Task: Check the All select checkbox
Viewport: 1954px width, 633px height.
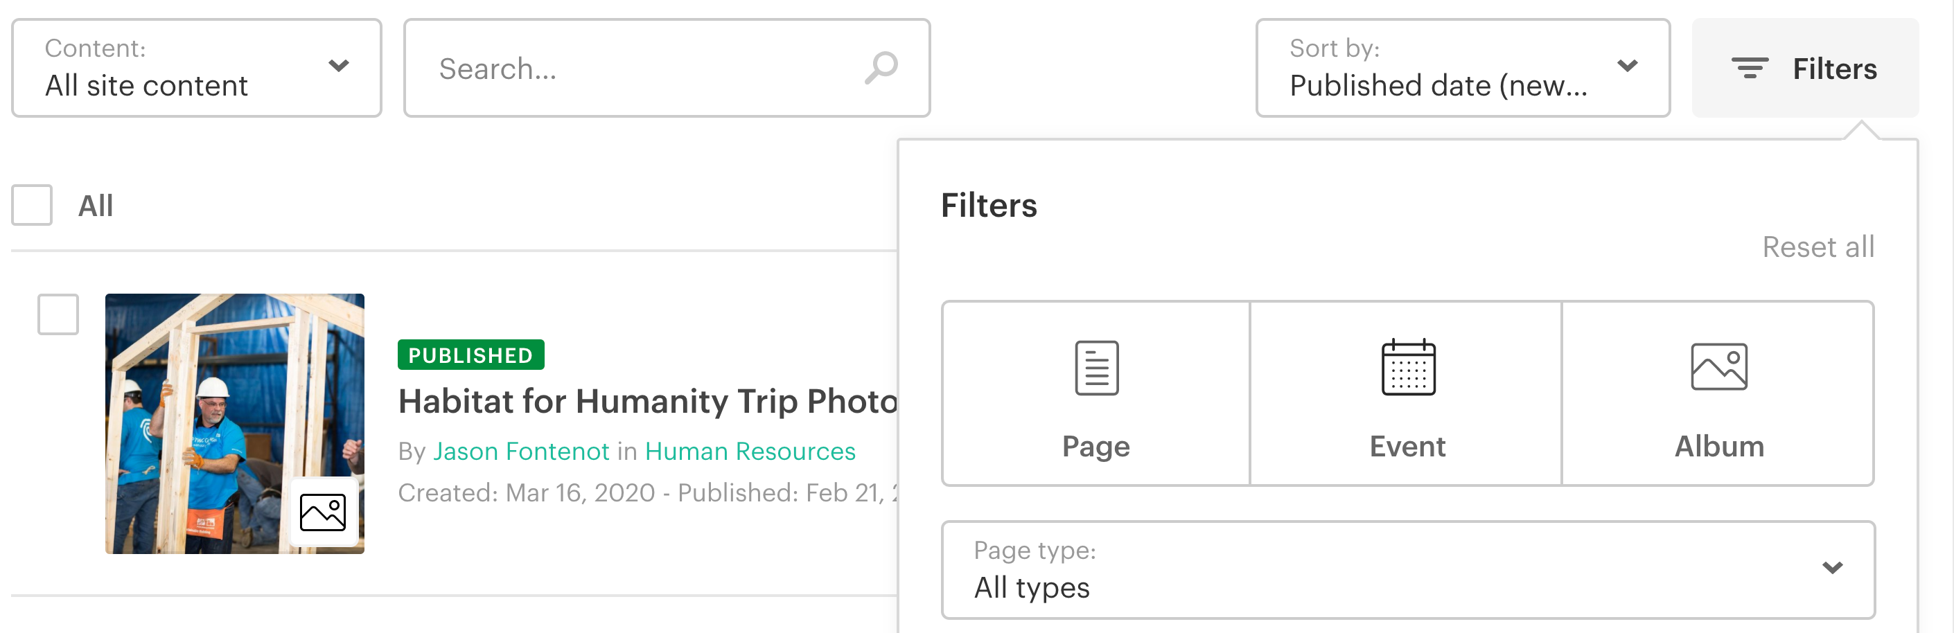Action: point(32,205)
